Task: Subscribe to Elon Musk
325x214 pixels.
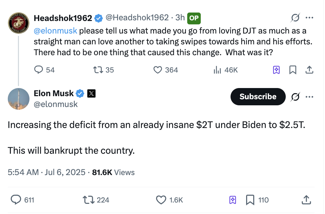Action: tap(258, 97)
